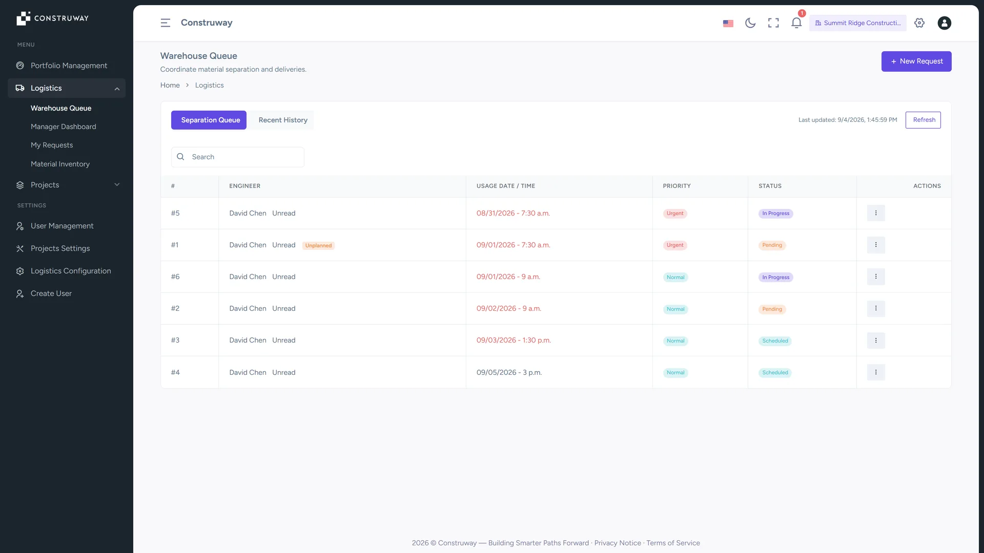The height and width of the screenshot is (553, 984).
Task: Open notifications bell icon
Action: coord(796,23)
